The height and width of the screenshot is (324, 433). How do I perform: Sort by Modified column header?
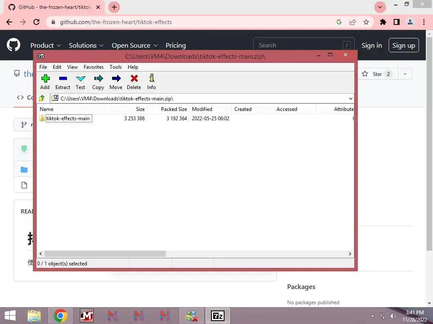click(211, 109)
